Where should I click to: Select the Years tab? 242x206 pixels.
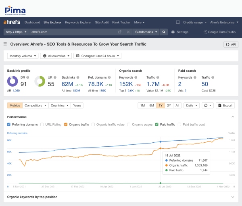click(x=77, y=105)
